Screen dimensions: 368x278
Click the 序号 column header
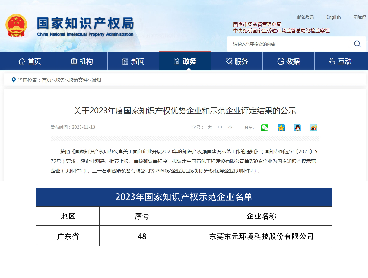pos(142,216)
